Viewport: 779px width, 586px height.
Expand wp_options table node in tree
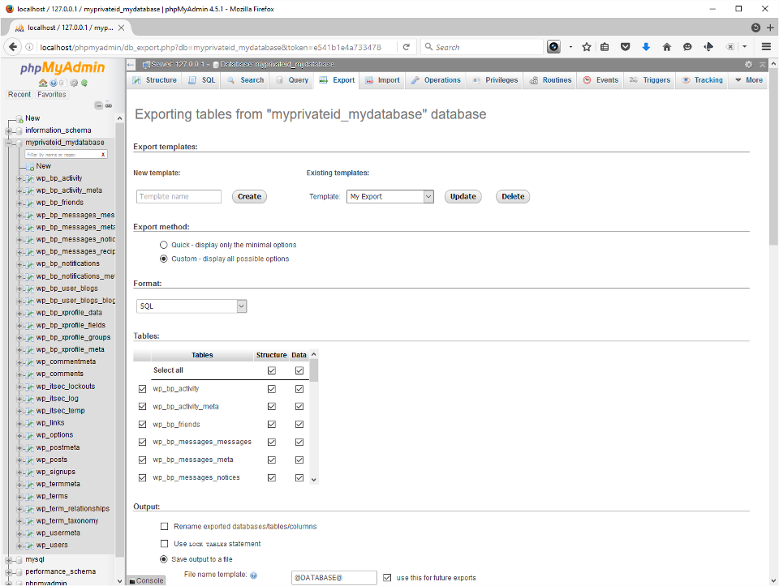pos(19,435)
